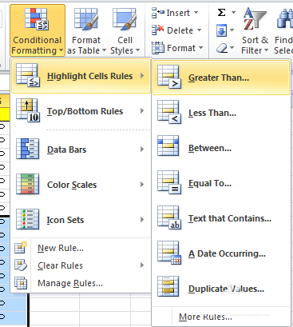
Task: Click the AutoSum sigma icon
Action: (221, 12)
